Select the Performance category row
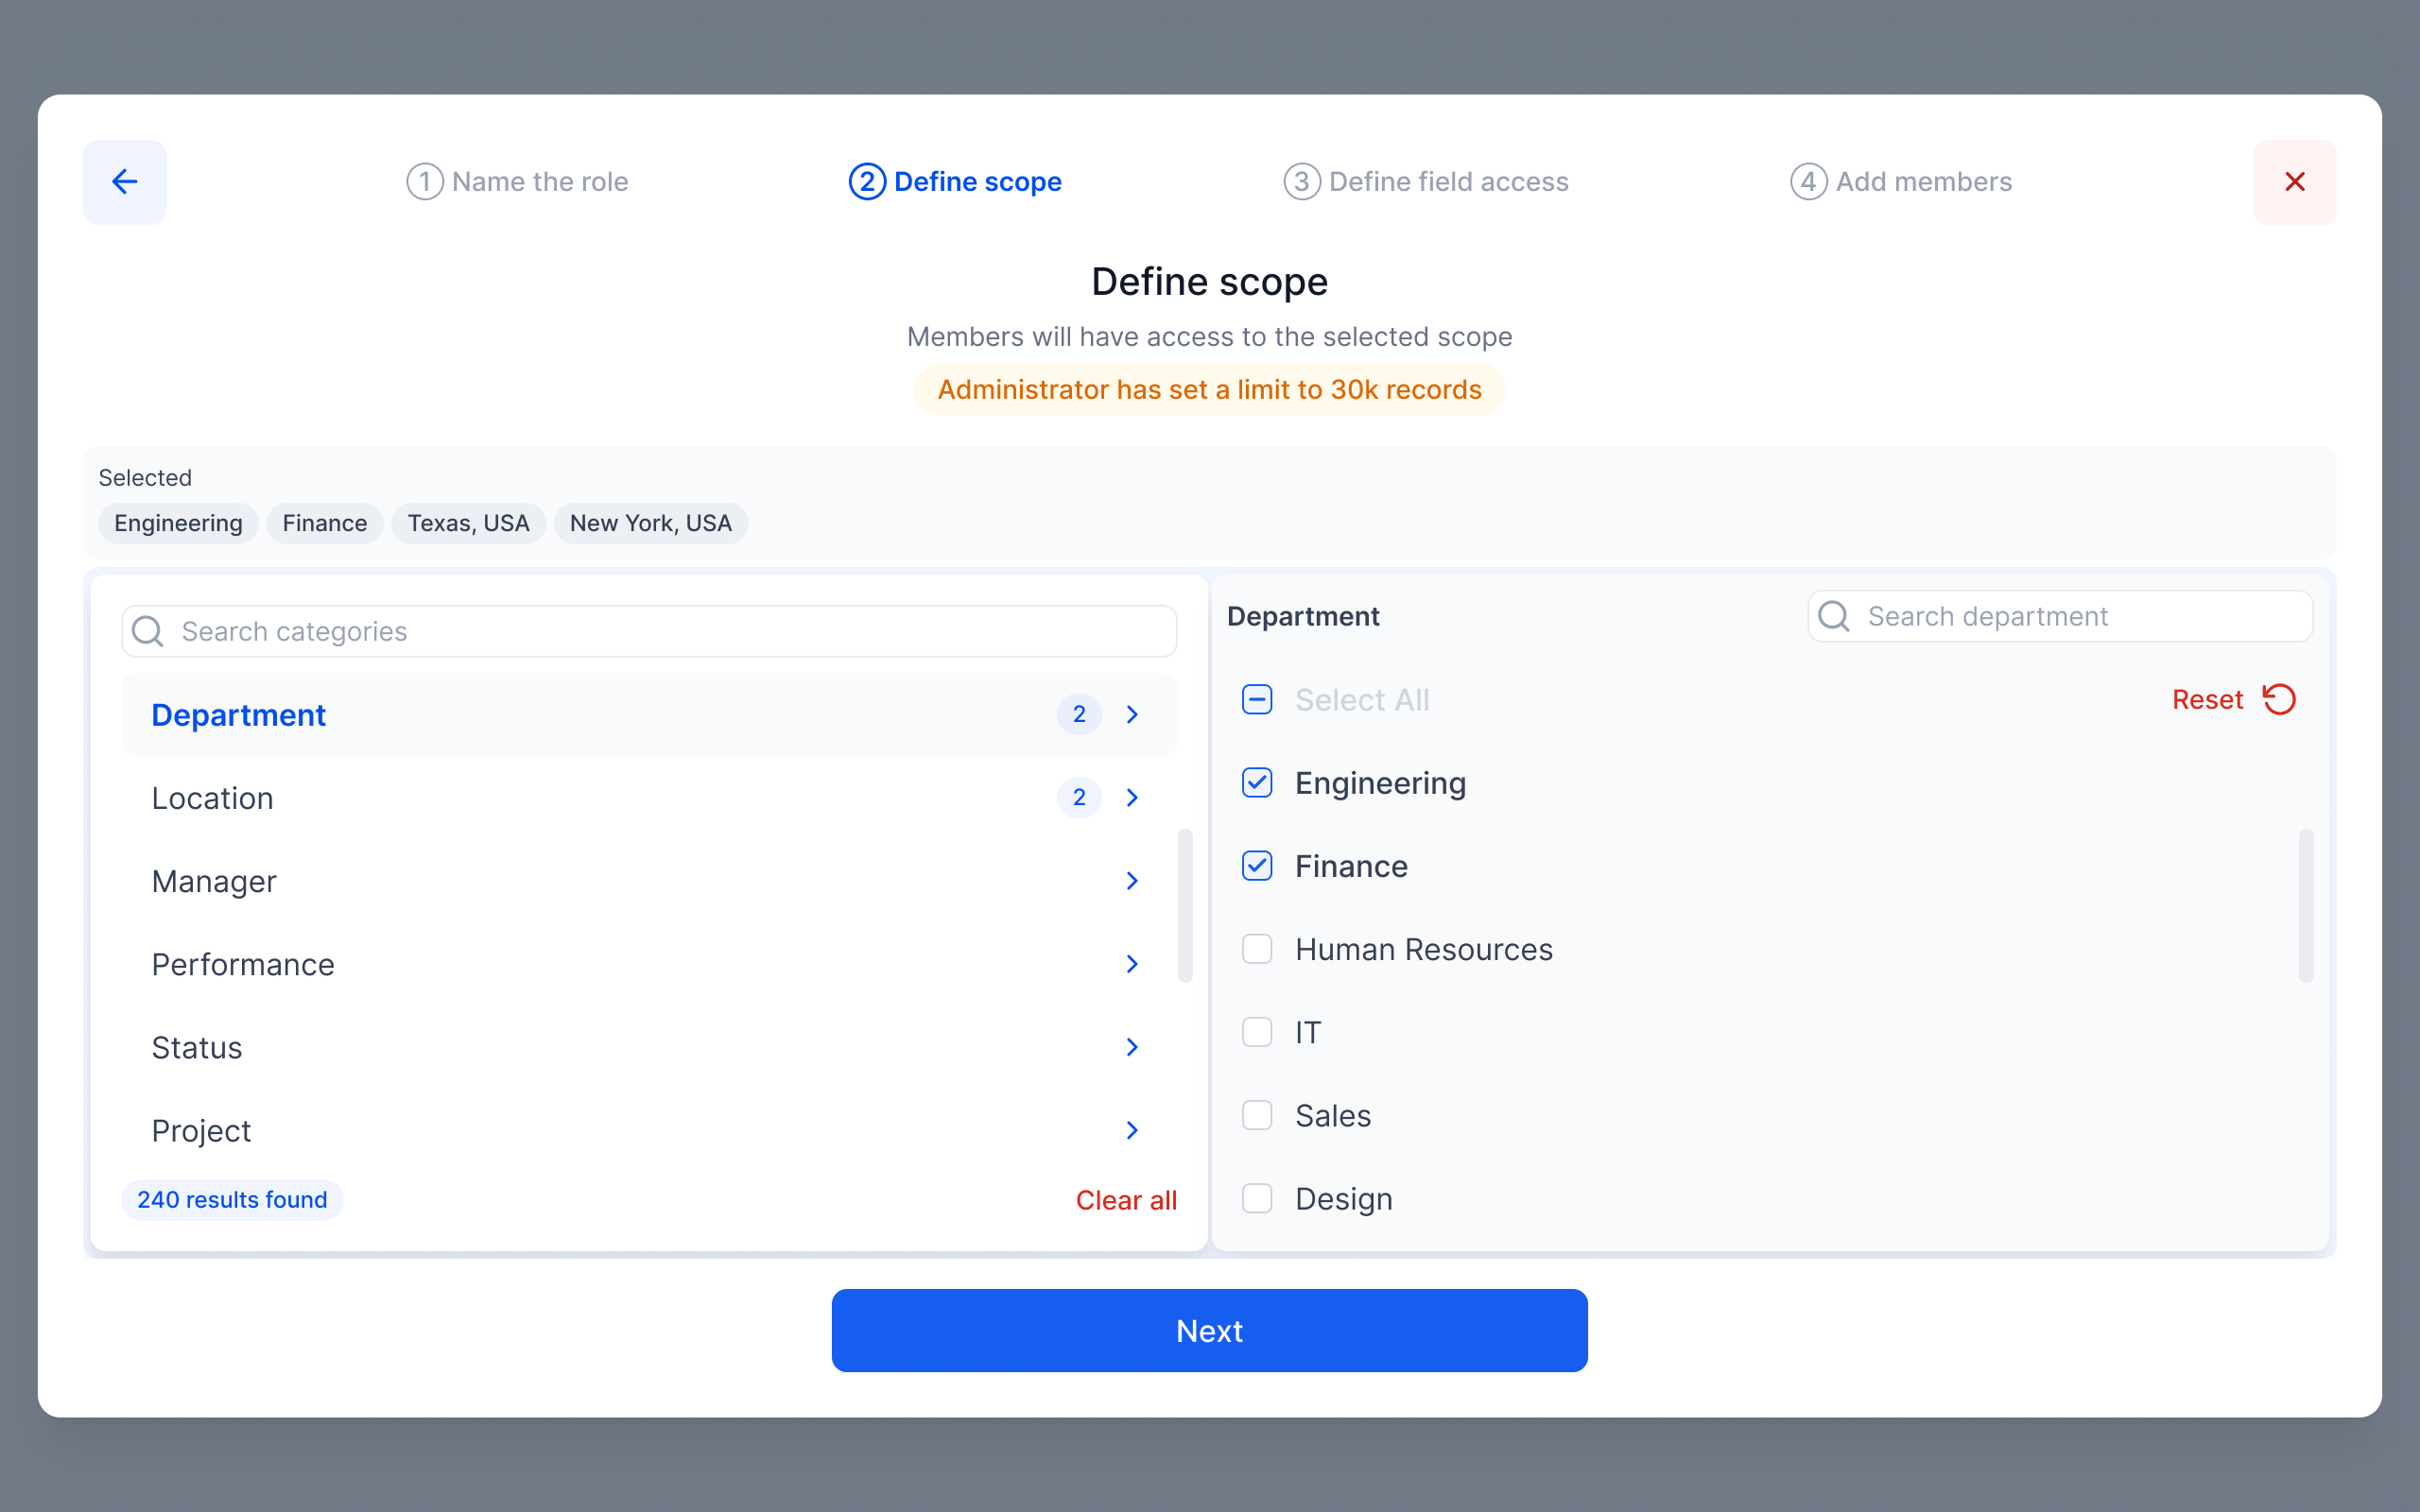Screen dimensions: 2420x1512 point(649,963)
